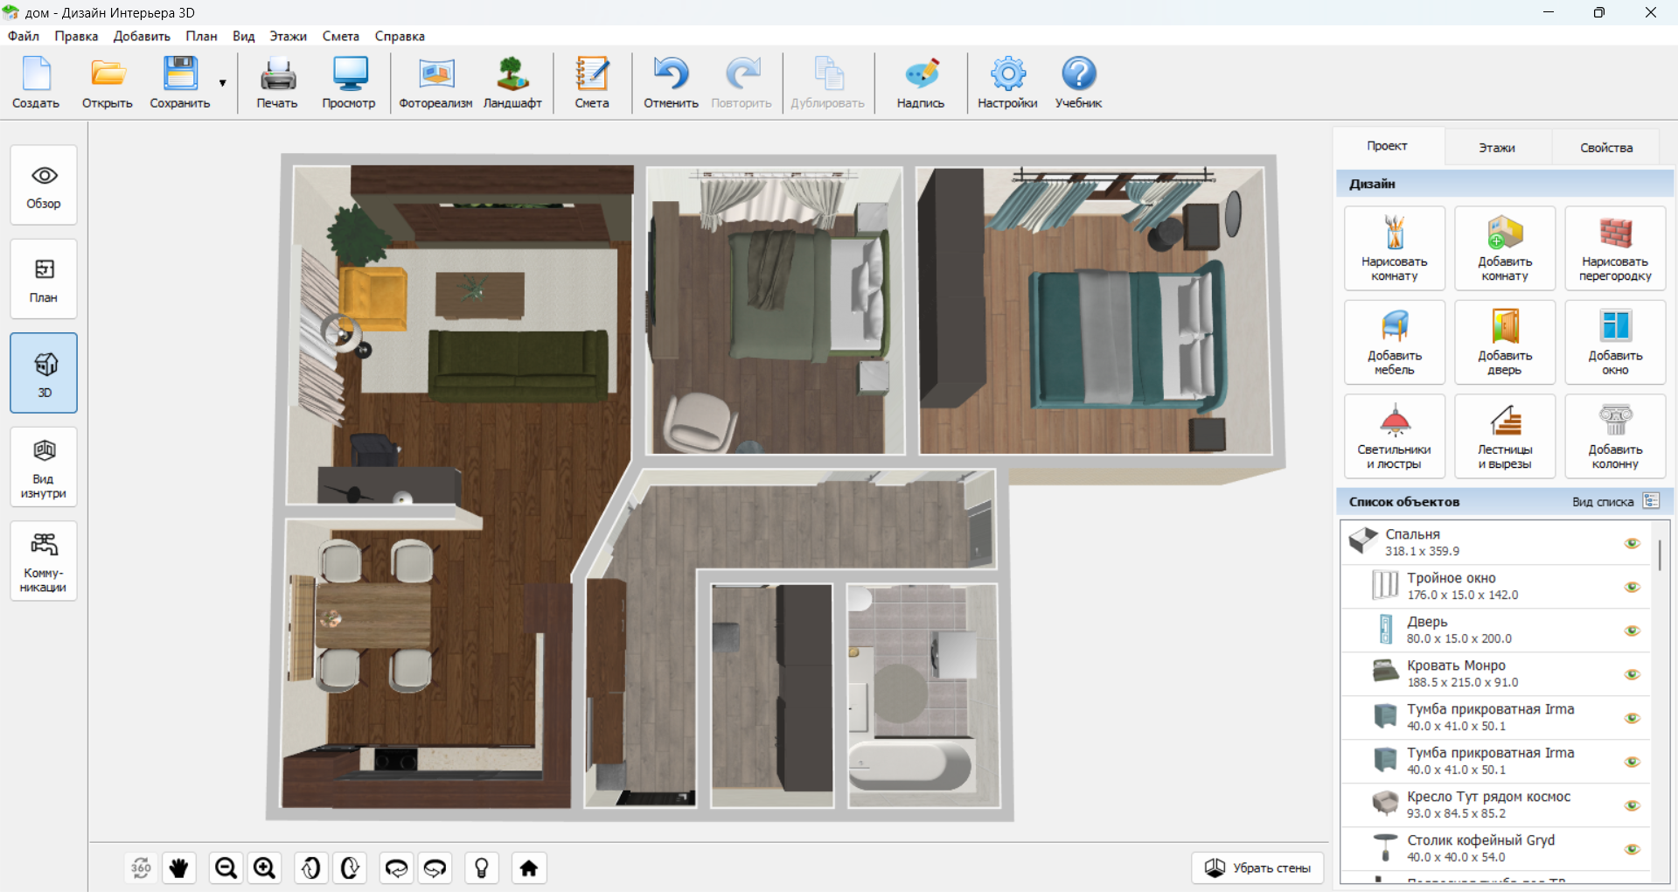
Task: Toggle visibility of Кровать Монро
Action: (x=1632, y=674)
